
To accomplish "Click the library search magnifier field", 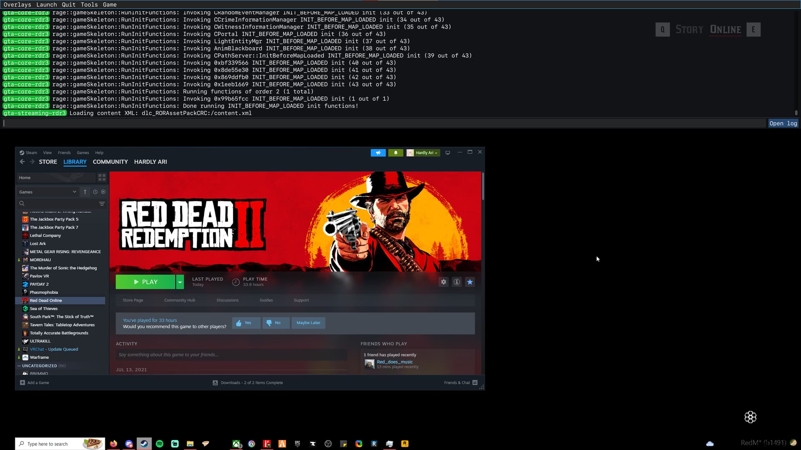I will tap(57, 204).
